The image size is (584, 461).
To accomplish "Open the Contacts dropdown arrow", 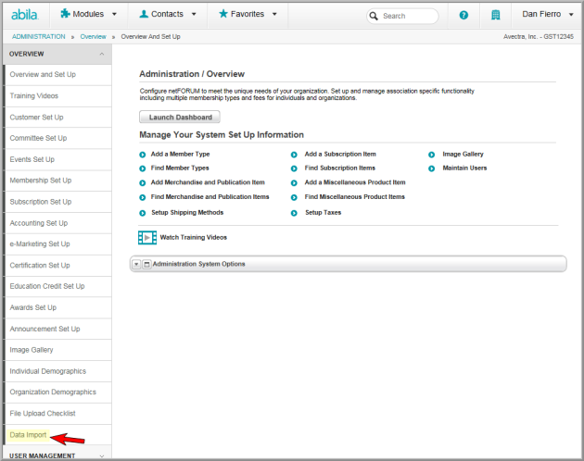I will tap(194, 14).
